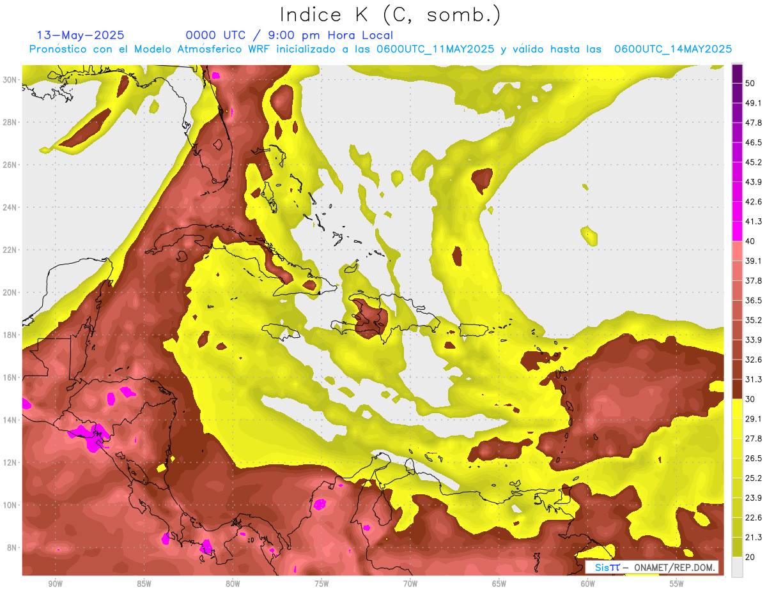The width and height of the screenshot is (767, 592).
Task: Click the colorbar value label 35.2
Action: pos(754,320)
